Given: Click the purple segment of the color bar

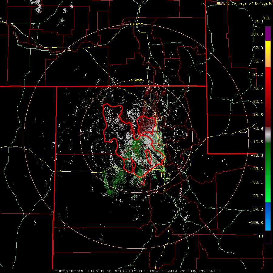Looking at the screenshot, I should pos(268,34).
